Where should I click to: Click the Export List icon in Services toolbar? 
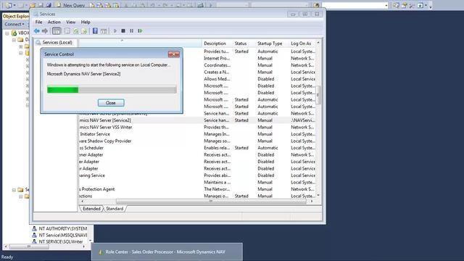pos(84,30)
